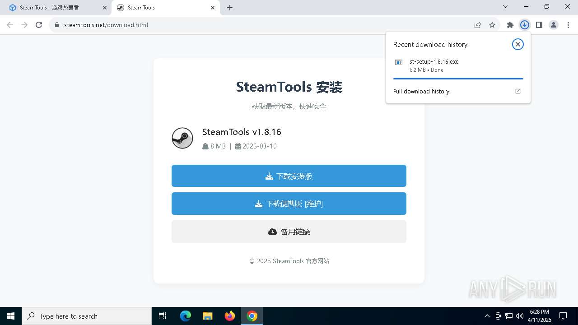Open the side panel icon

click(x=539, y=25)
